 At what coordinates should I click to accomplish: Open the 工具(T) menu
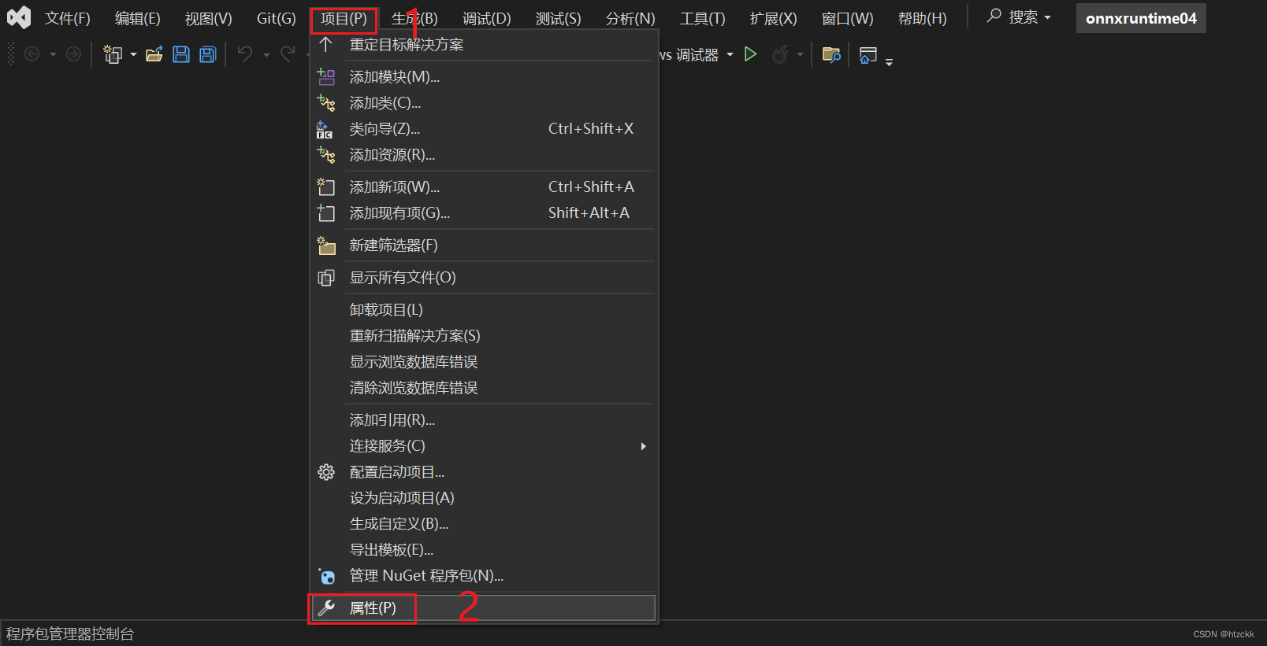click(x=703, y=18)
